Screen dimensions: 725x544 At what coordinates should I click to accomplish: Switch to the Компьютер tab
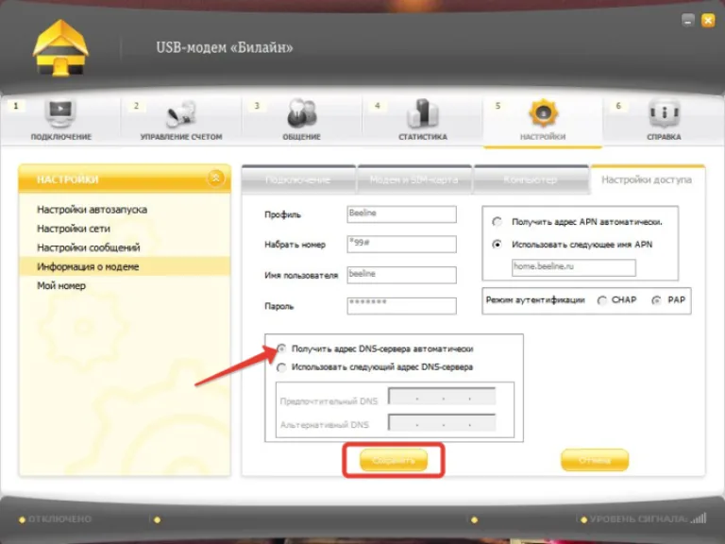[x=531, y=179]
